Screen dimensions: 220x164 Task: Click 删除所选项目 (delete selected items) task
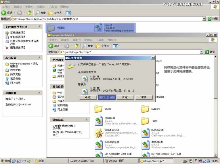(x=18, y=48)
